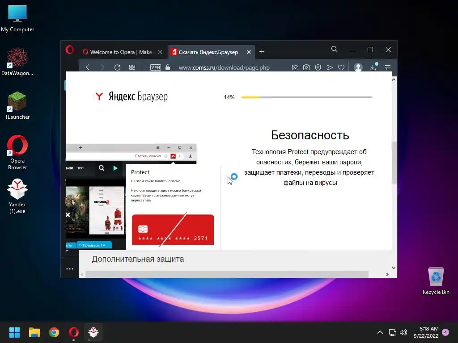Open Speed Dial start page grid
The width and height of the screenshot is (458, 343).
(132, 67)
